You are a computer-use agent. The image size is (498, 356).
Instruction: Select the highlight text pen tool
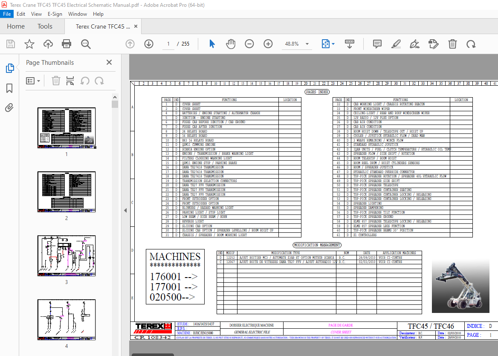(396, 44)
